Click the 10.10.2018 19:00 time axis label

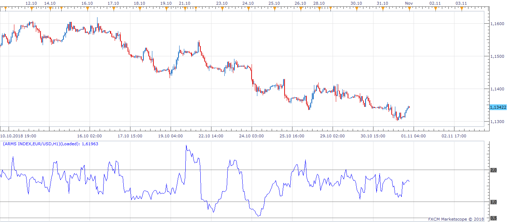pyautogui.click(x=18, y=136)
